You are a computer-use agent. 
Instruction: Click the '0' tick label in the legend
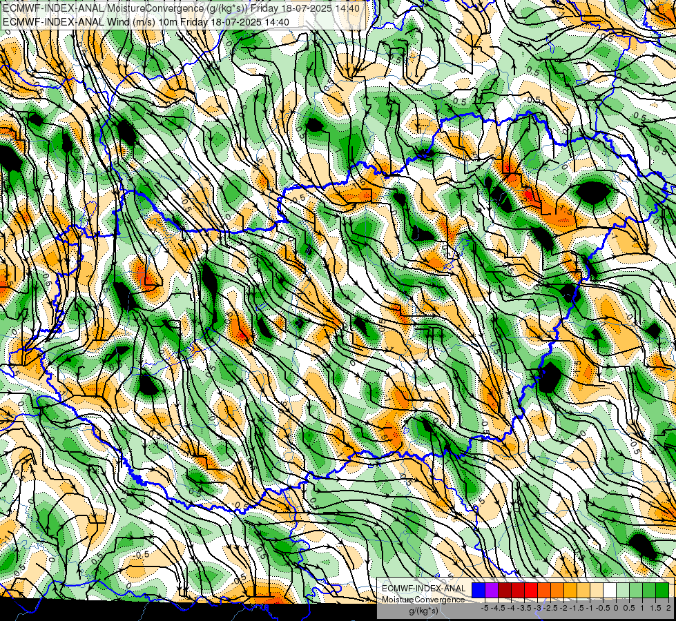(x=616, y=608)
